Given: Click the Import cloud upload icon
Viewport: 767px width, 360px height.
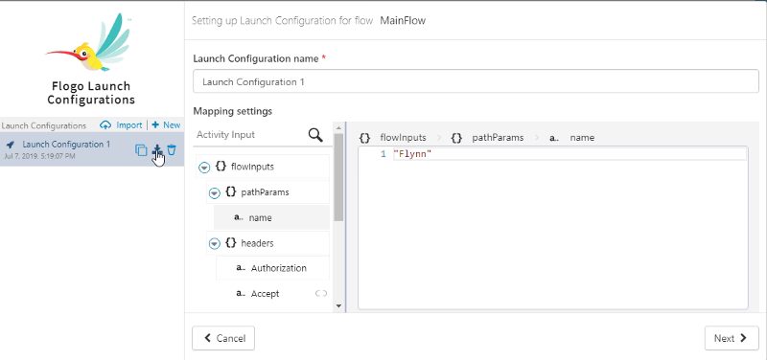Looking at the screenshot, I should pyautogui.click(x=105, y=125).
